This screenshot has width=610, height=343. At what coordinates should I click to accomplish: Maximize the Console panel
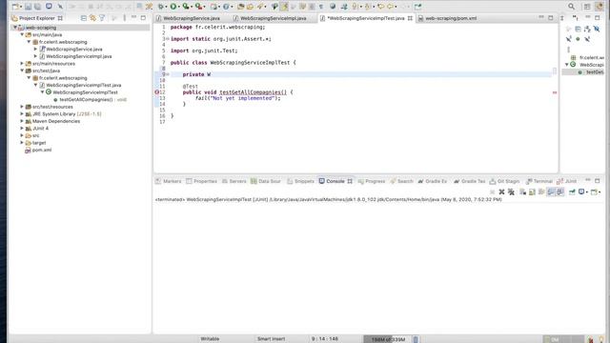pyautogui.click(x=598, y=181)
